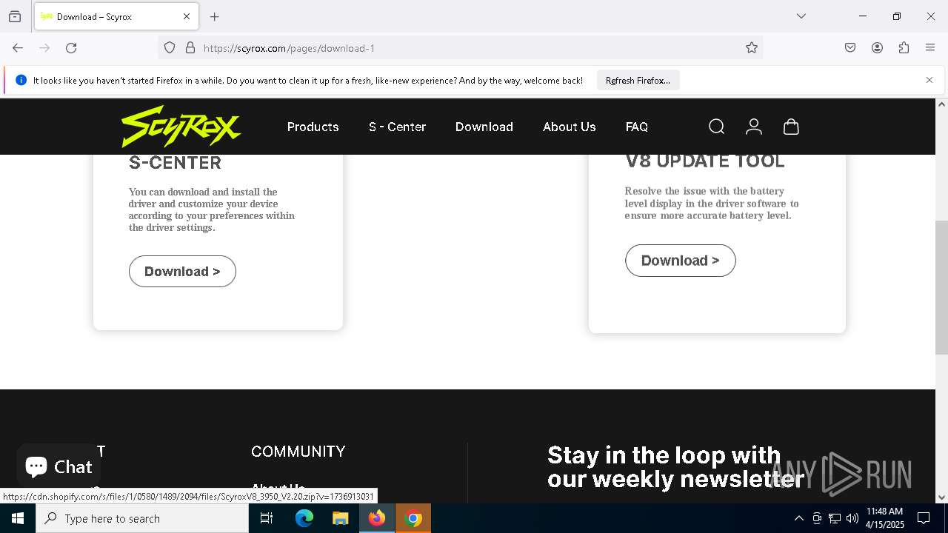Click the V8 UPDATE TOOL heading
Viewport: 948px width, 533px height.
(705, 161)
